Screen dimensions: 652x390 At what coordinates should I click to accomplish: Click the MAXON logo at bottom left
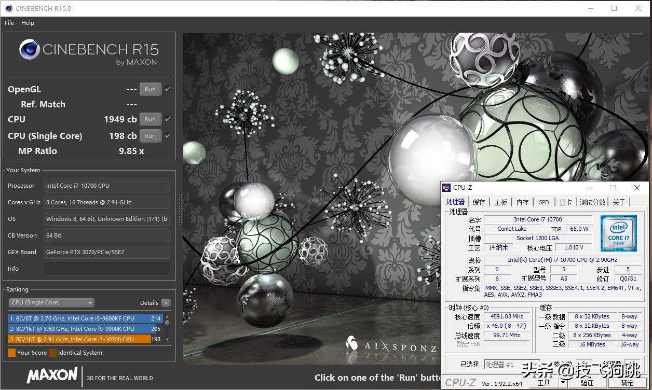[x=52, y=375]
